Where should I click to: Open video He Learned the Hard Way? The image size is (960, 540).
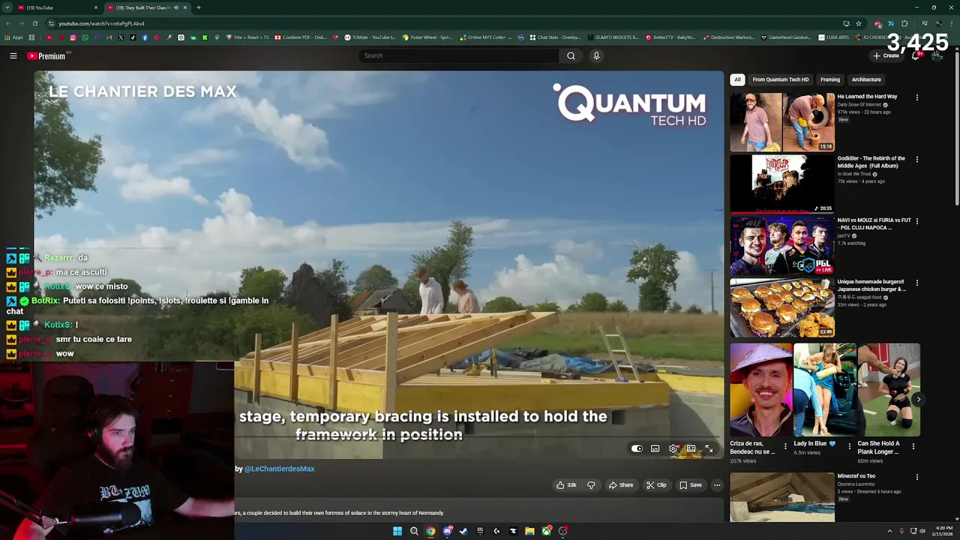click(x=867, y=97)
